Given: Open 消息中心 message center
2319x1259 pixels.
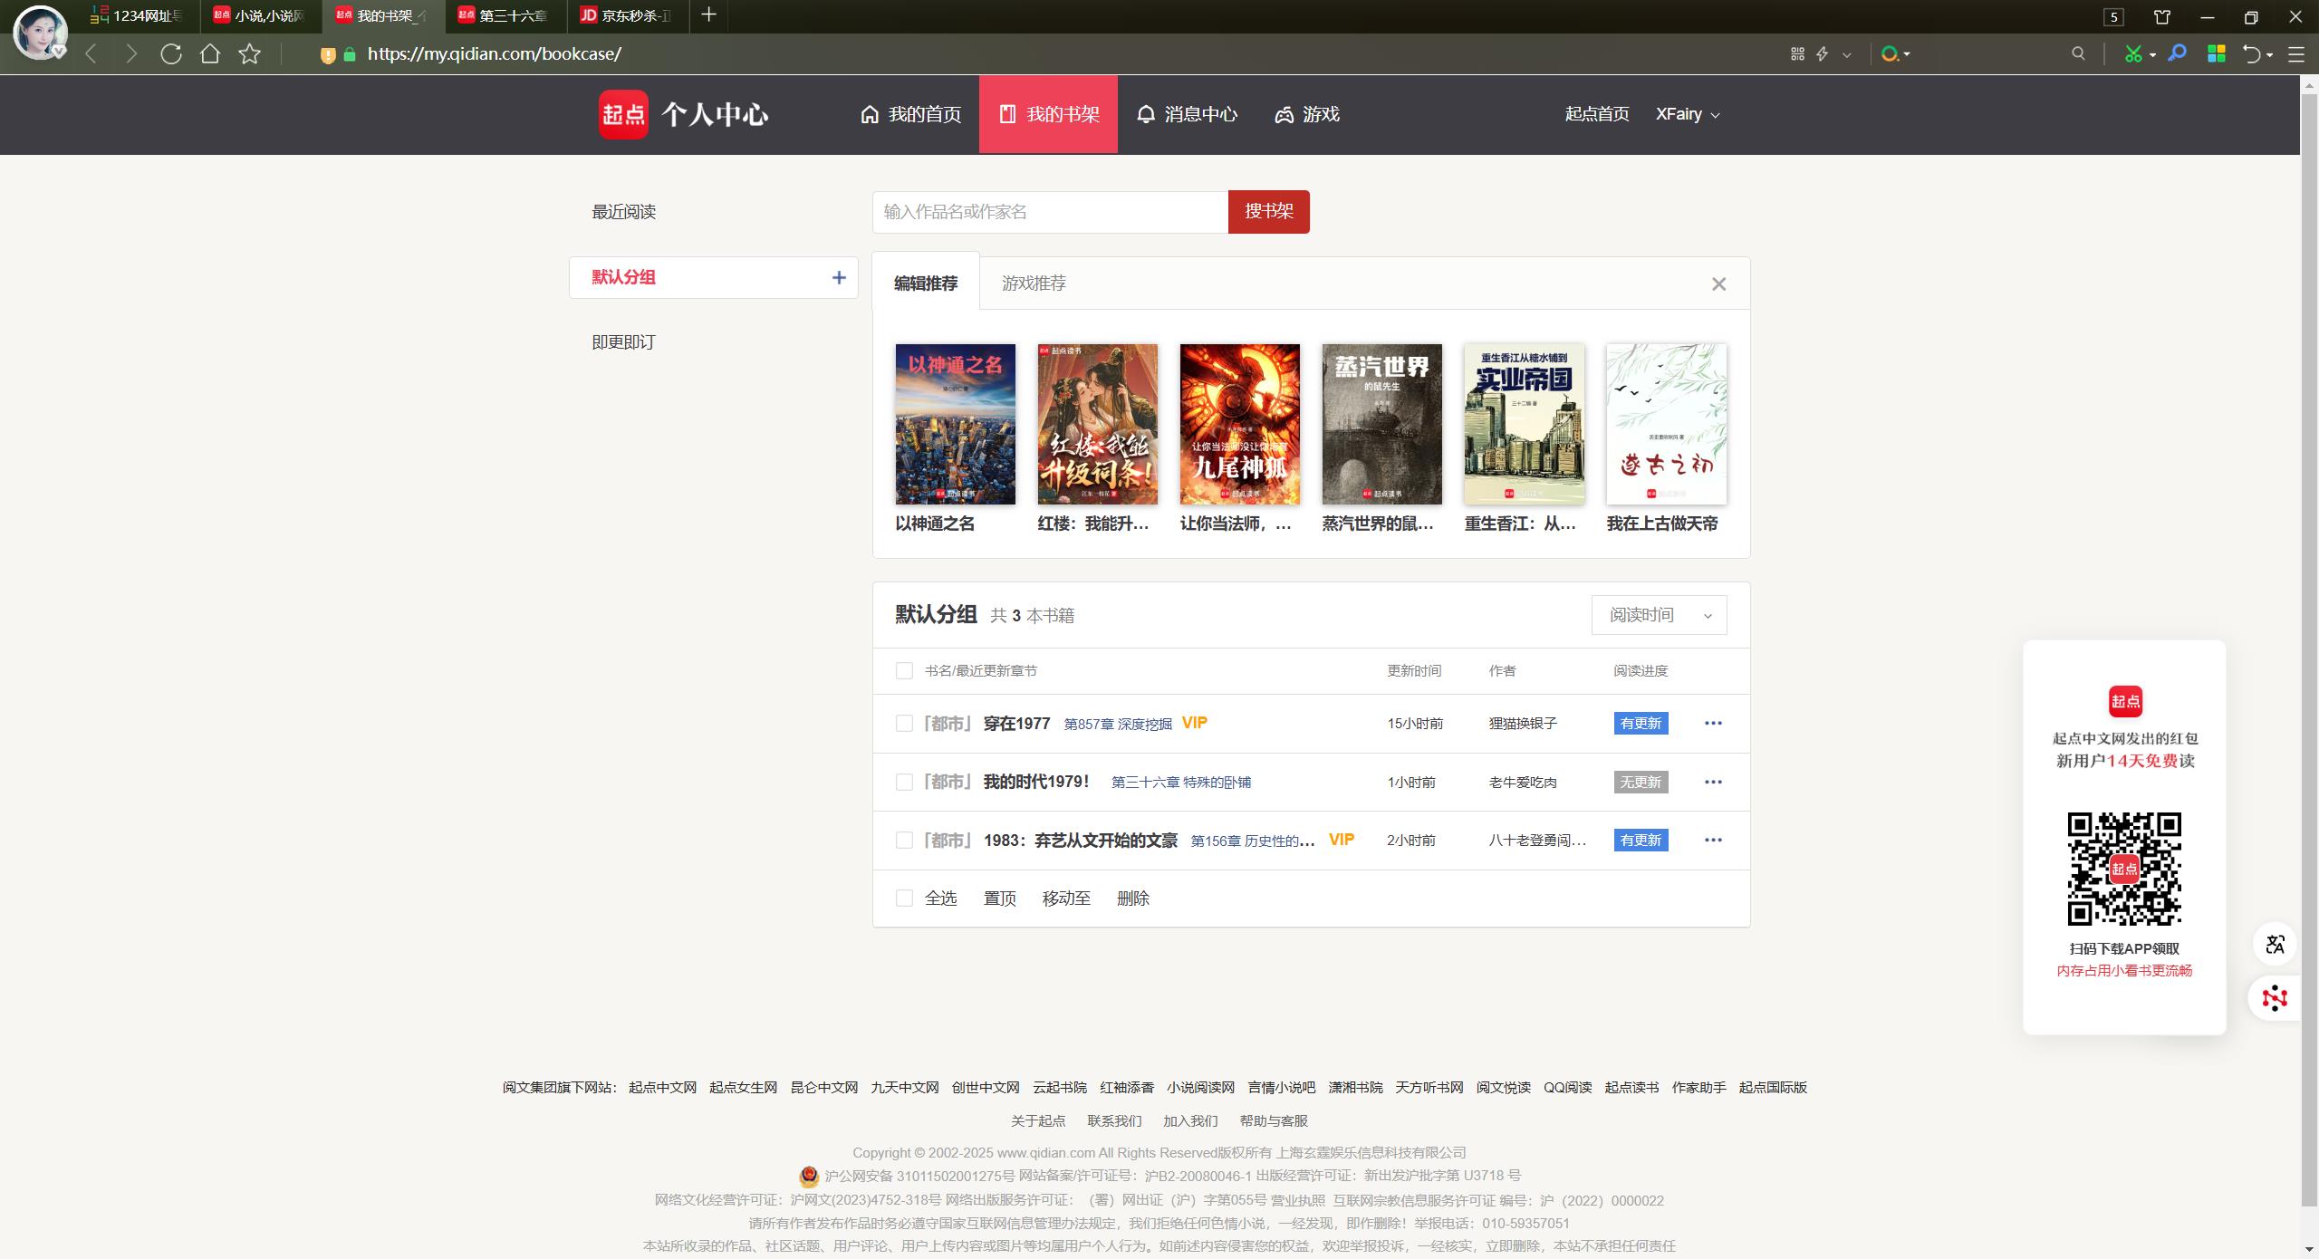Looking at the screenshot, I should (1187, 114).
